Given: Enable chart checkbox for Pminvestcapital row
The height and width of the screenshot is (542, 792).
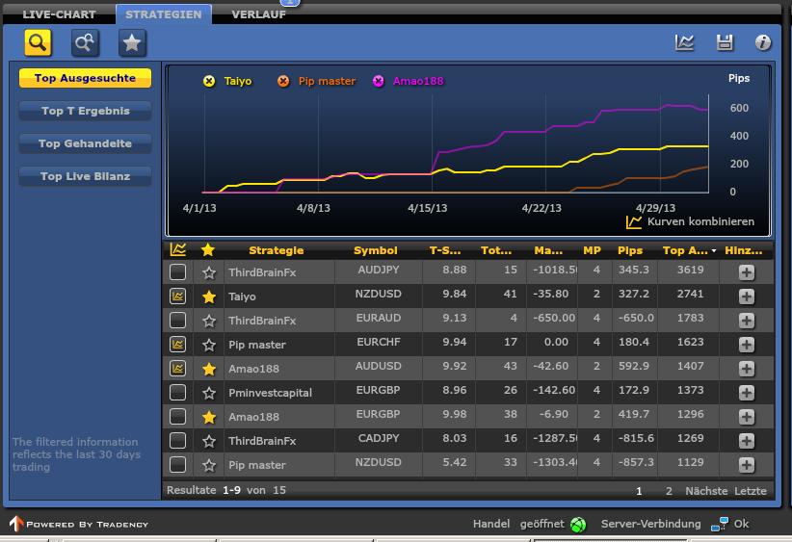Looking at the screenshot, I should (x=177, y=393).
